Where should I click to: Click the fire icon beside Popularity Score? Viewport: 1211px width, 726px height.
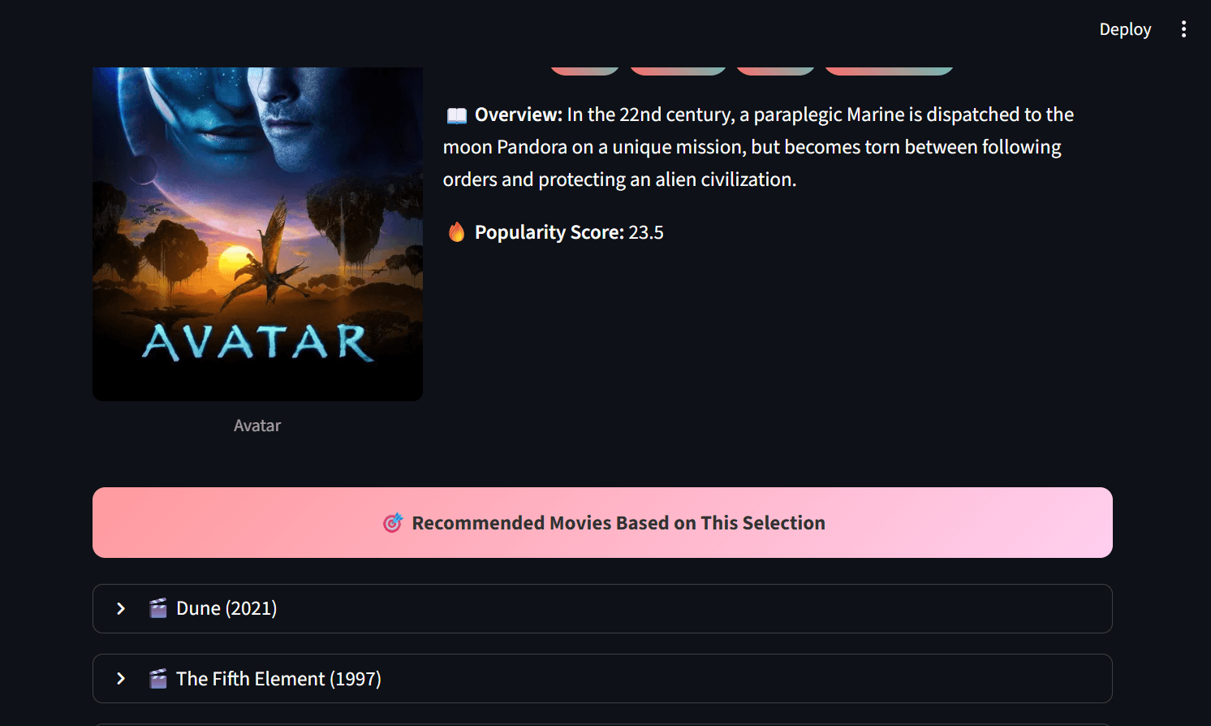click(x=457, y=232)
